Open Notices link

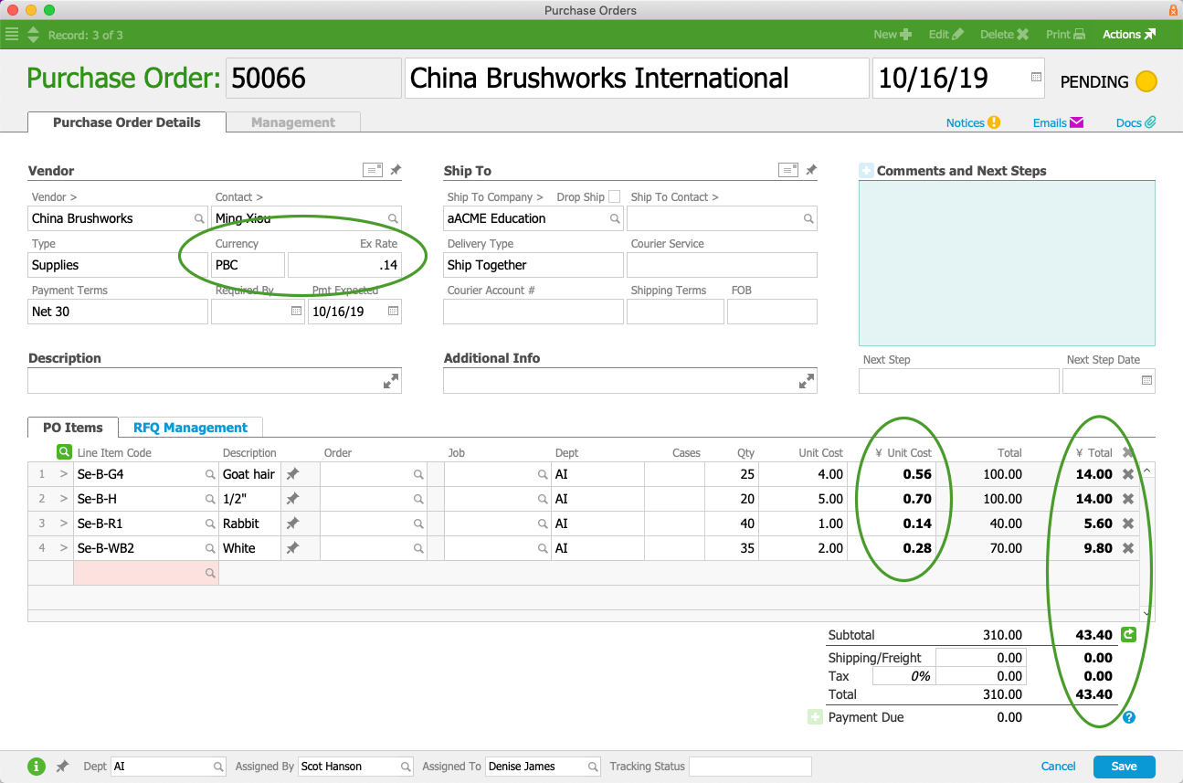(973, 122)
